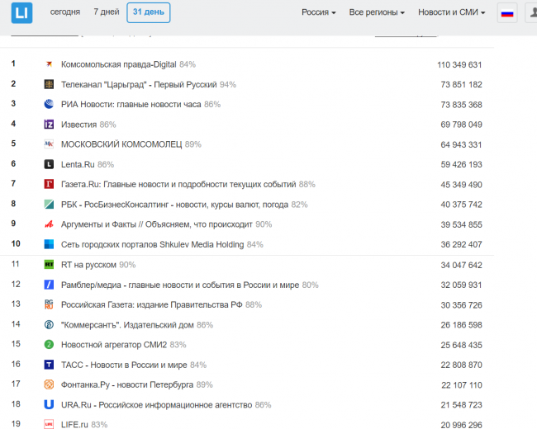Click the SMI2 green circle icon
Viewport: 537px width, 429px height.
coord(49,345)
